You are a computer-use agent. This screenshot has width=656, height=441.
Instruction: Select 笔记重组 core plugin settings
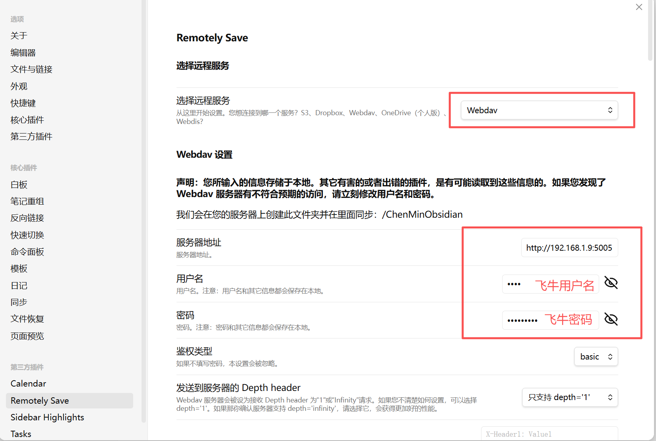[x=27, y=201]
